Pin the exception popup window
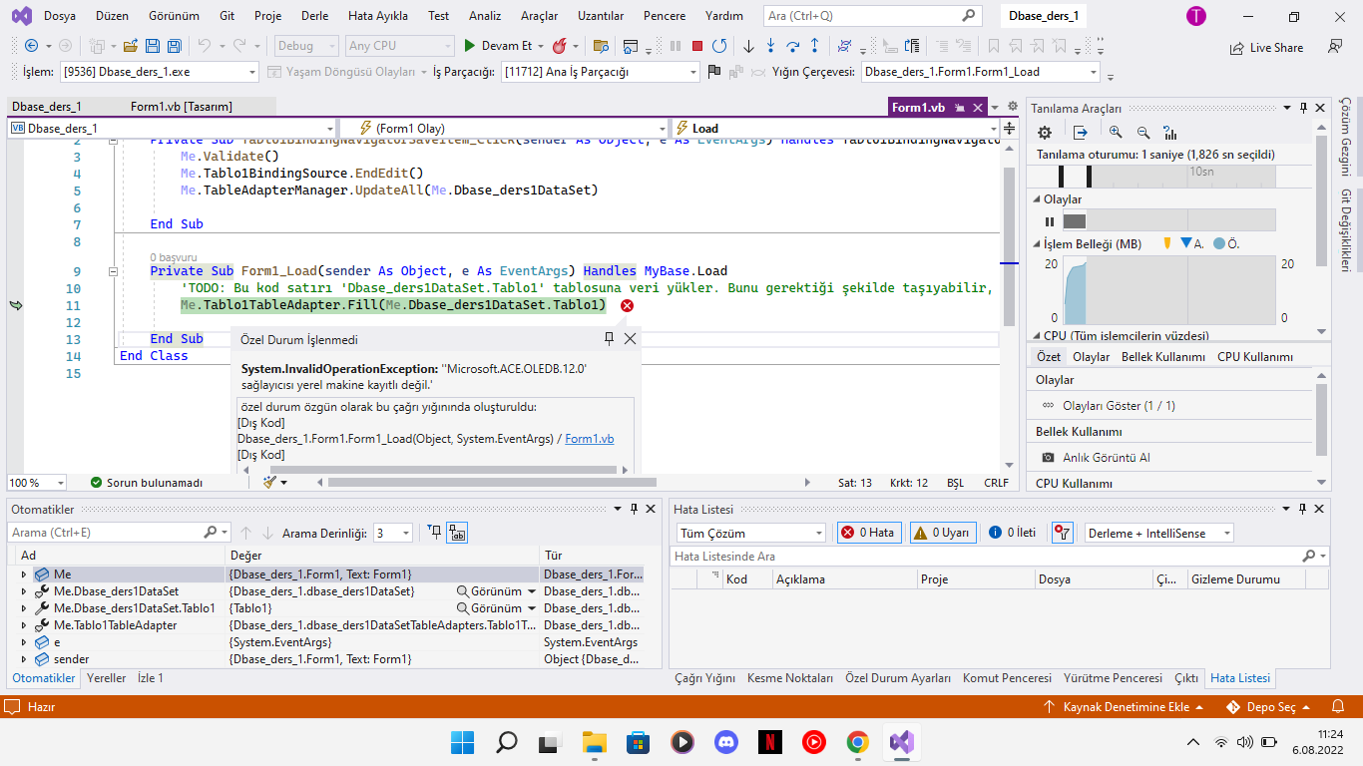This screenshot has height=766, width=1363. click(x=609, y=339)
